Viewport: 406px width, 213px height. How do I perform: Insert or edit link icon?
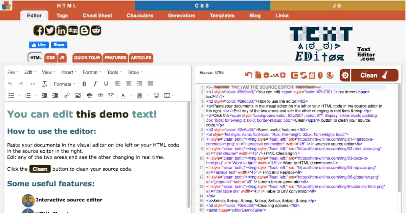[x=67, y=95]
